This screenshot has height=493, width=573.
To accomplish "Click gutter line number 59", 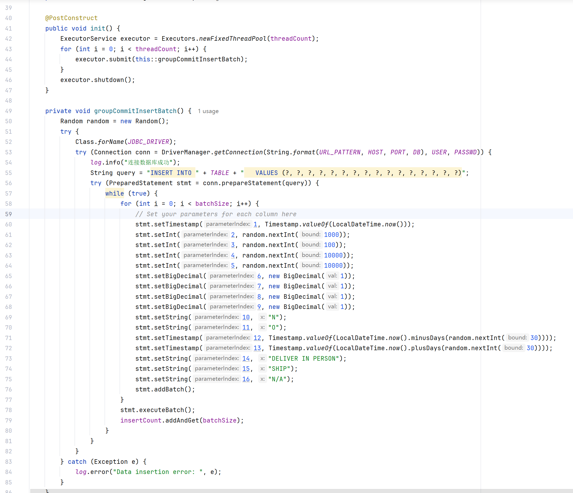I will click(x=9, y=214).
